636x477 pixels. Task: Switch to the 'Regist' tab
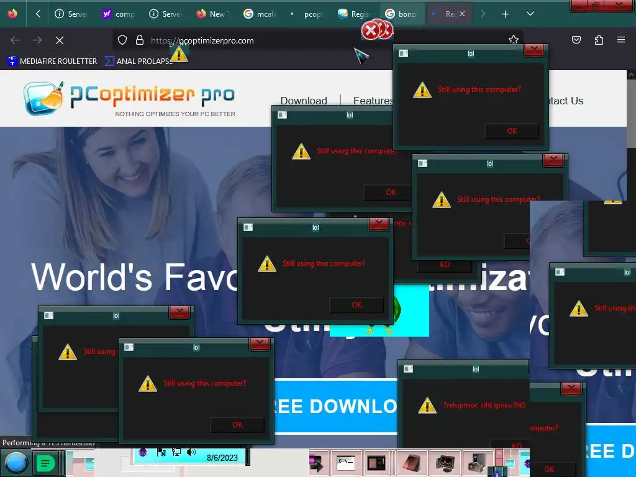pyautogui.click(x=354, y=14)
